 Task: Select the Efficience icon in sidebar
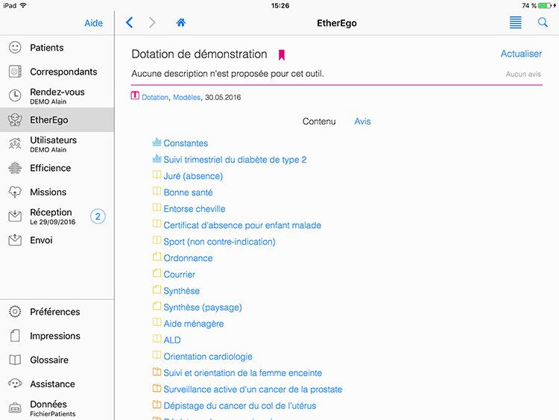(x=15, y=168)
